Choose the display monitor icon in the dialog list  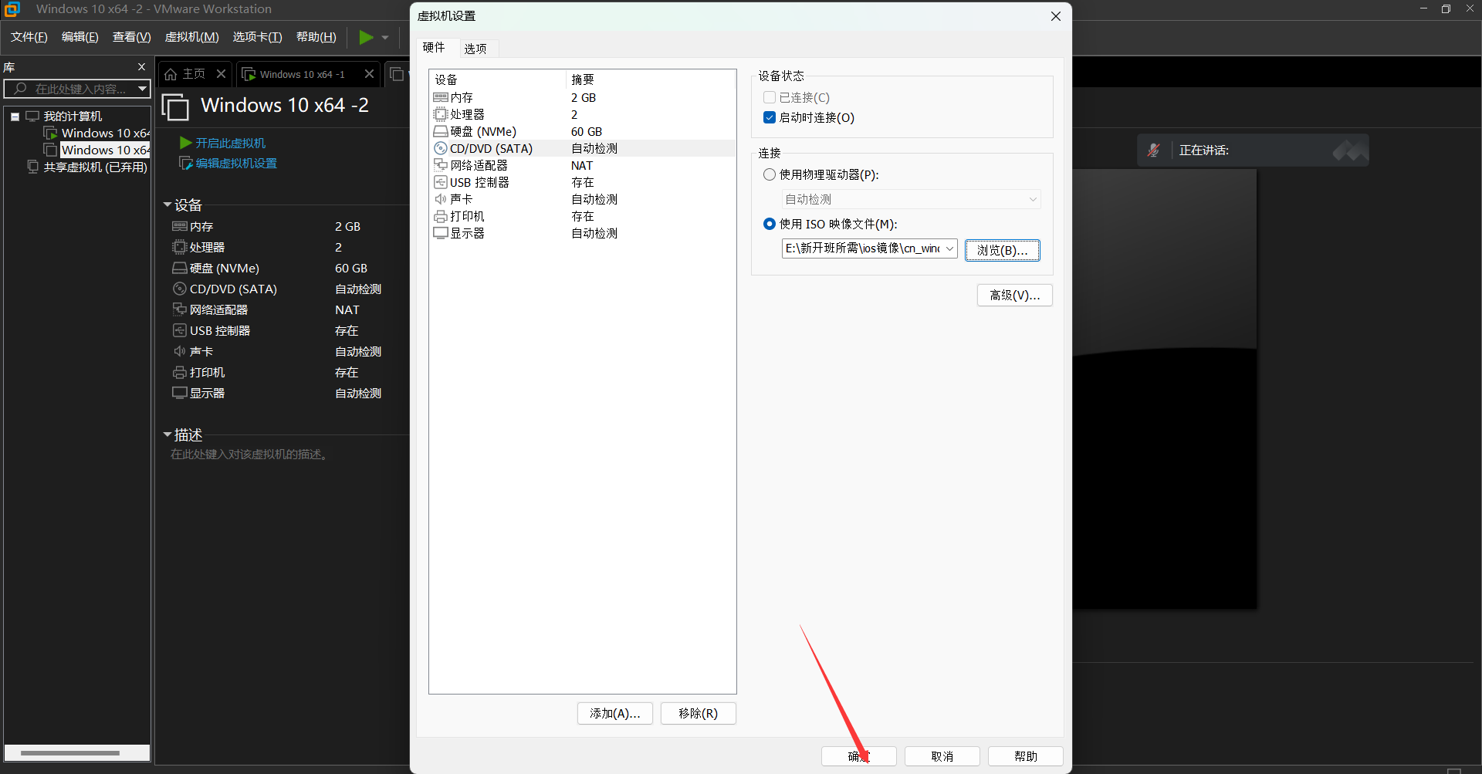click(441, 233)
